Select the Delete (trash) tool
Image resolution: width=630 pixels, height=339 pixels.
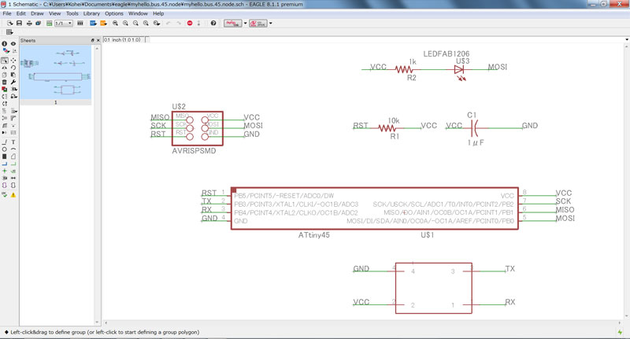[x=5, y=82]
